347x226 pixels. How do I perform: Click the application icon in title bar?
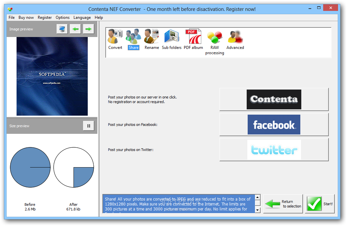[10, 9]
